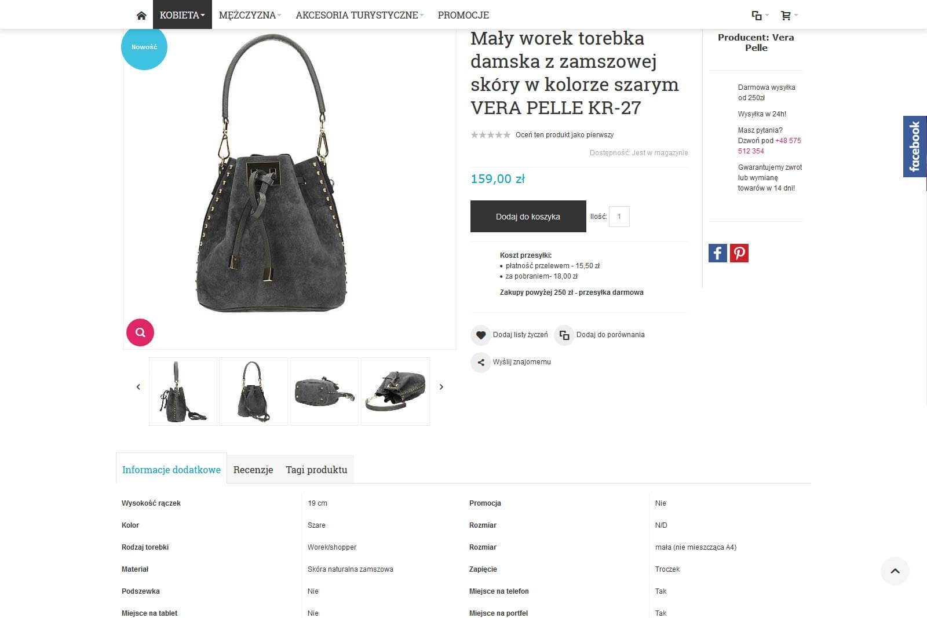
Task: Rate the product using the star rating
Action: [491, 135]
